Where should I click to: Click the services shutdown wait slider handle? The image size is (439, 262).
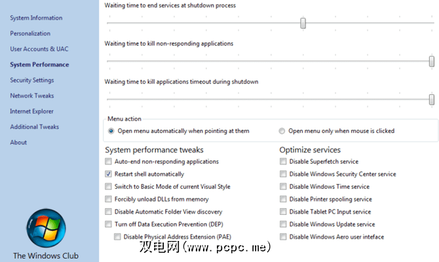pyautogui.click(x=303, y=24)
